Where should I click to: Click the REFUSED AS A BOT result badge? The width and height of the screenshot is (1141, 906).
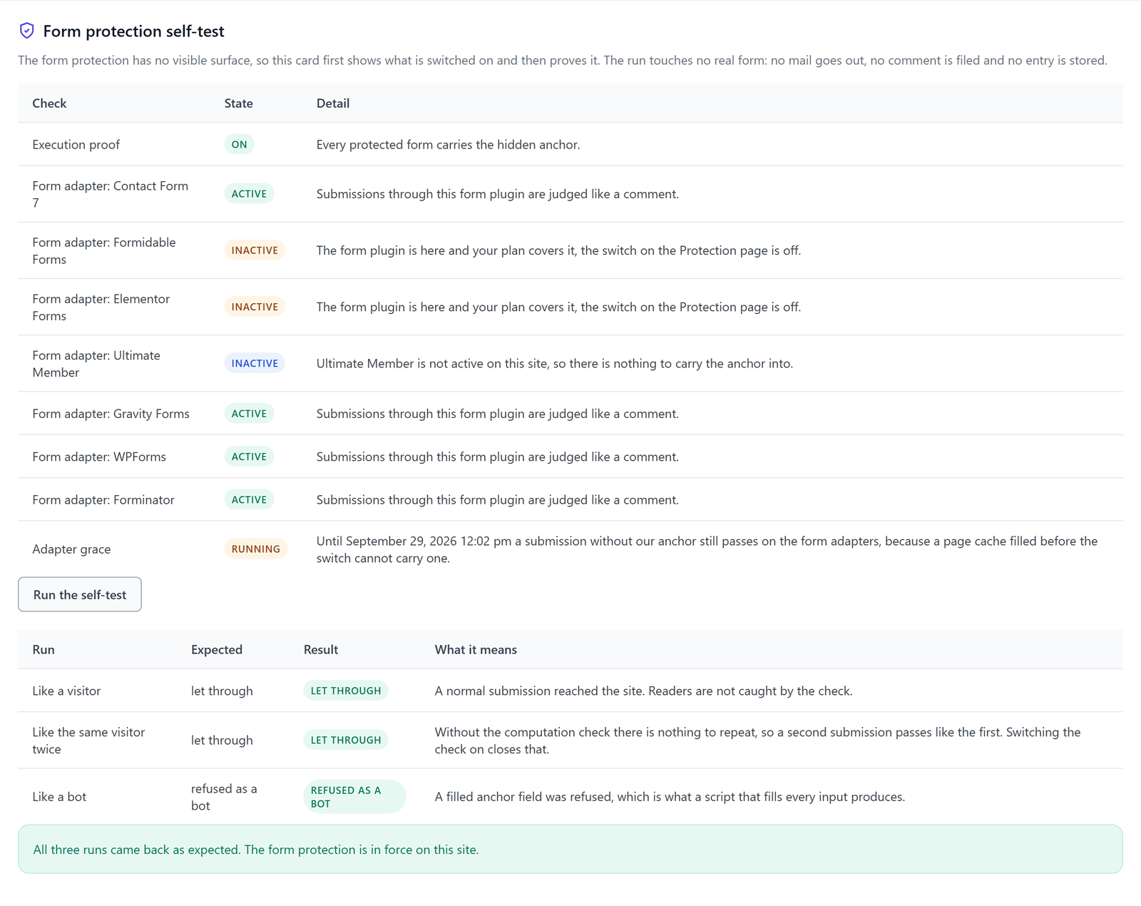coord(354,797)
